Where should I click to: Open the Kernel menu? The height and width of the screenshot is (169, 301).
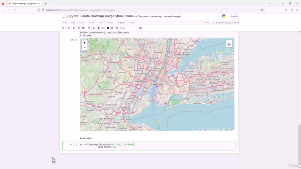(x=110, y=23)
